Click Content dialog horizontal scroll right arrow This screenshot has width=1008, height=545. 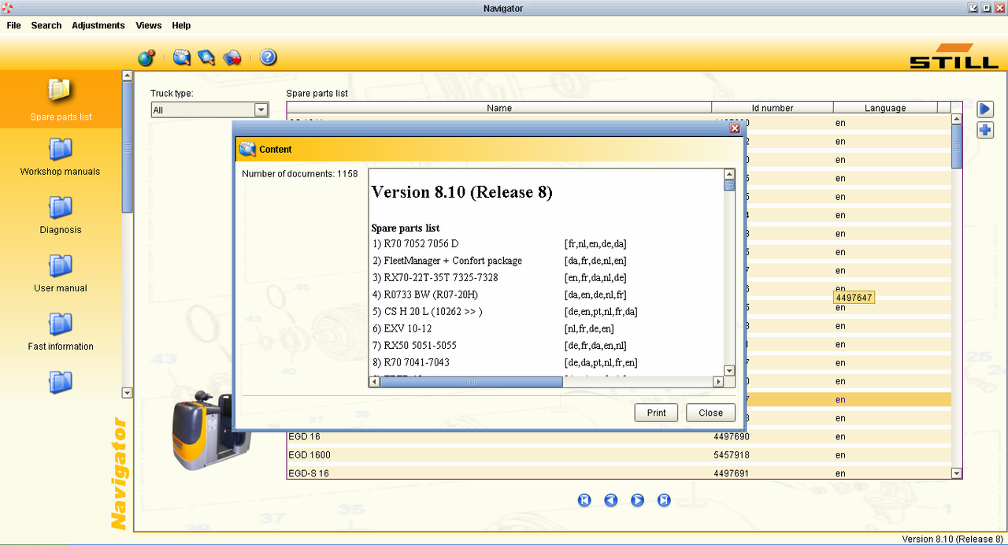(x=718, y=381)
